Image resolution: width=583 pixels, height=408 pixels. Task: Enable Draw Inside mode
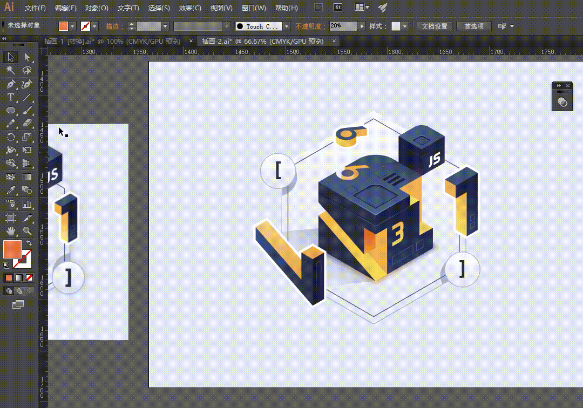click(29, 291)
